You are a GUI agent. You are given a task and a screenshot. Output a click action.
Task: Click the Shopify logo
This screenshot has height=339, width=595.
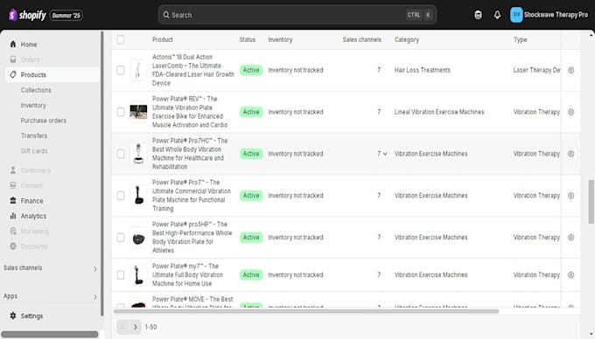pyautogui.click(x=27, y=15)
